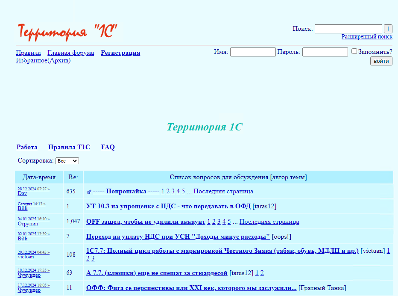Open Последняя страница of Попрошайка thread

click(x=223, y=191)
